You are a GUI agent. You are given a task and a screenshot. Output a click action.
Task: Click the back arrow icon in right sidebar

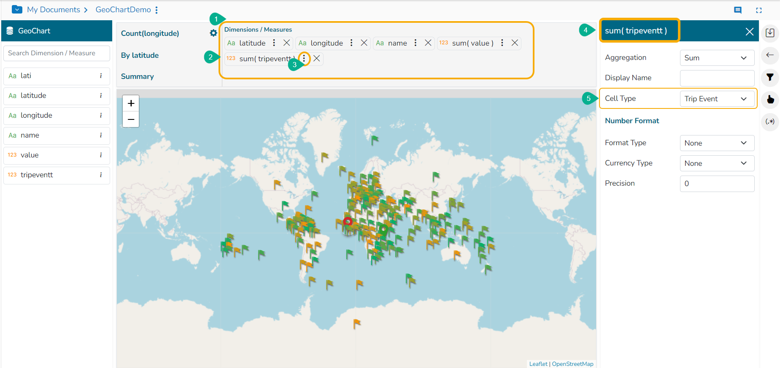(770, 55)
